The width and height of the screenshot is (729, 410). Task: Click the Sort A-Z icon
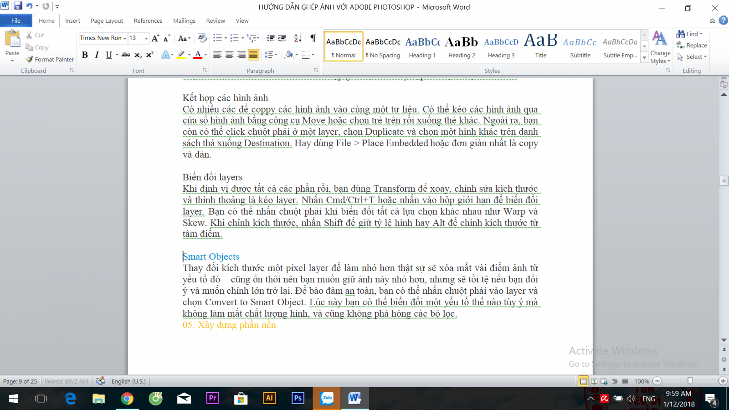(298, 38)
